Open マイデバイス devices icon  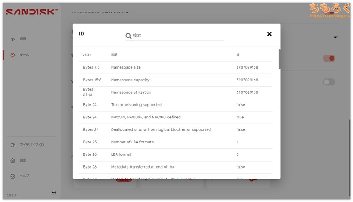[12, 145]
